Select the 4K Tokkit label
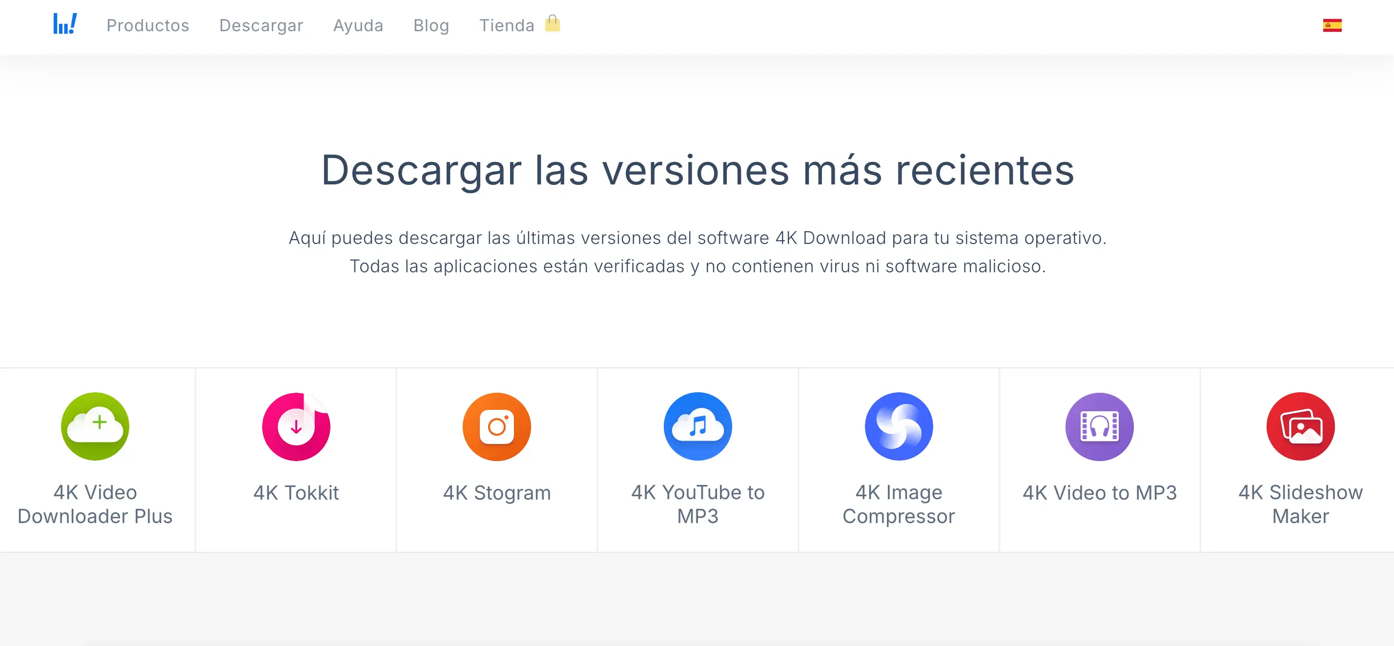The width and height of the screenshot is (1394, 646). point(296,492)
